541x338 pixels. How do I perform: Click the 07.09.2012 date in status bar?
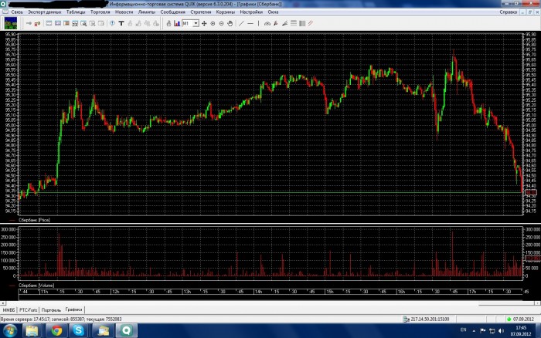click(x=523, y=319)
